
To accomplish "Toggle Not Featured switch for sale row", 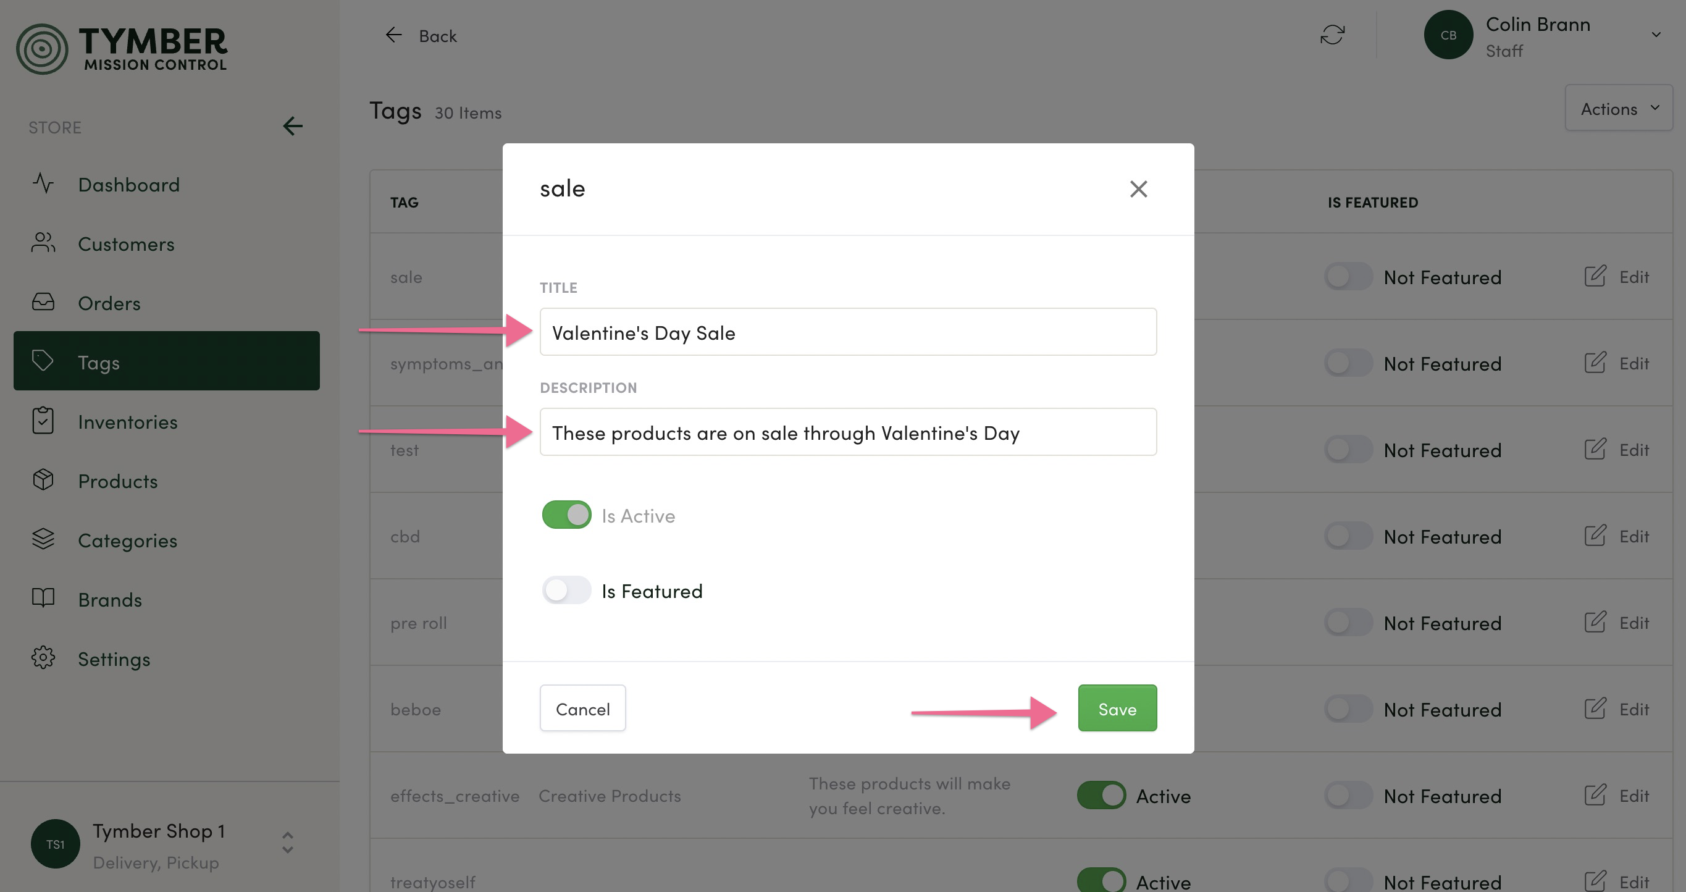I will [x=1348, y=276].
